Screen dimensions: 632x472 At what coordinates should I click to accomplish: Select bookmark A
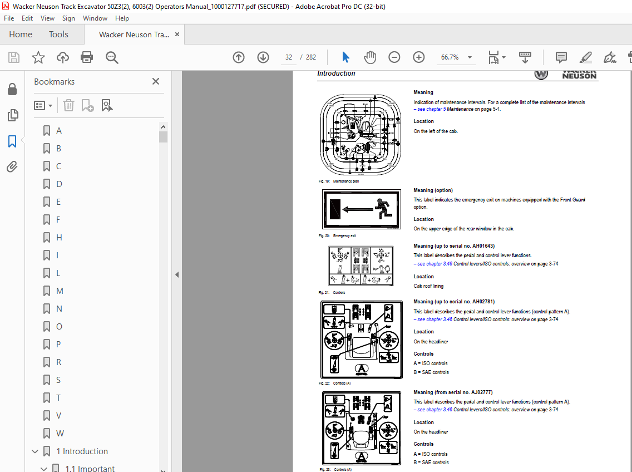pyautogui.click(x=59, y=131)
